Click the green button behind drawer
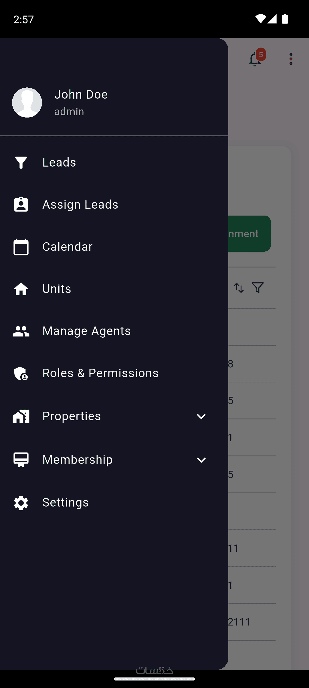The height and width of the screenshot is (688, 309). click(249, 234)
